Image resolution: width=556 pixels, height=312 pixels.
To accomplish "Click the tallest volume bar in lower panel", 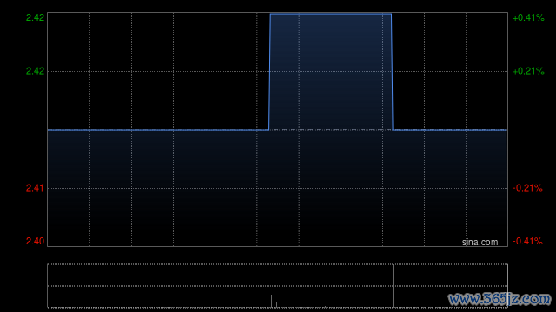I will click(272, 301).
